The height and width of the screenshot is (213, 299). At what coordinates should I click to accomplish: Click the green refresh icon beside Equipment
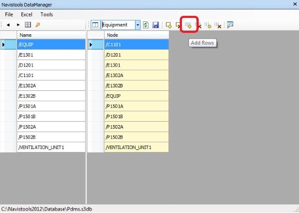[146, 25]
